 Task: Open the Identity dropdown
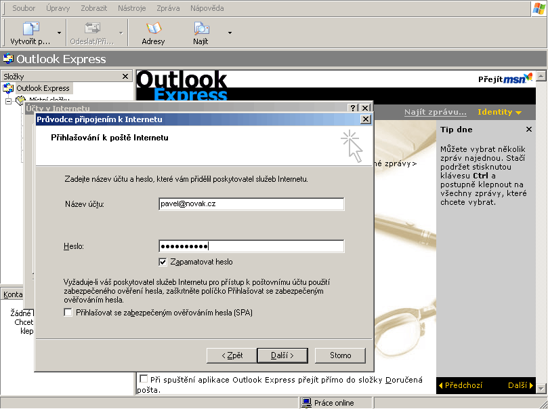click(499, 112)
